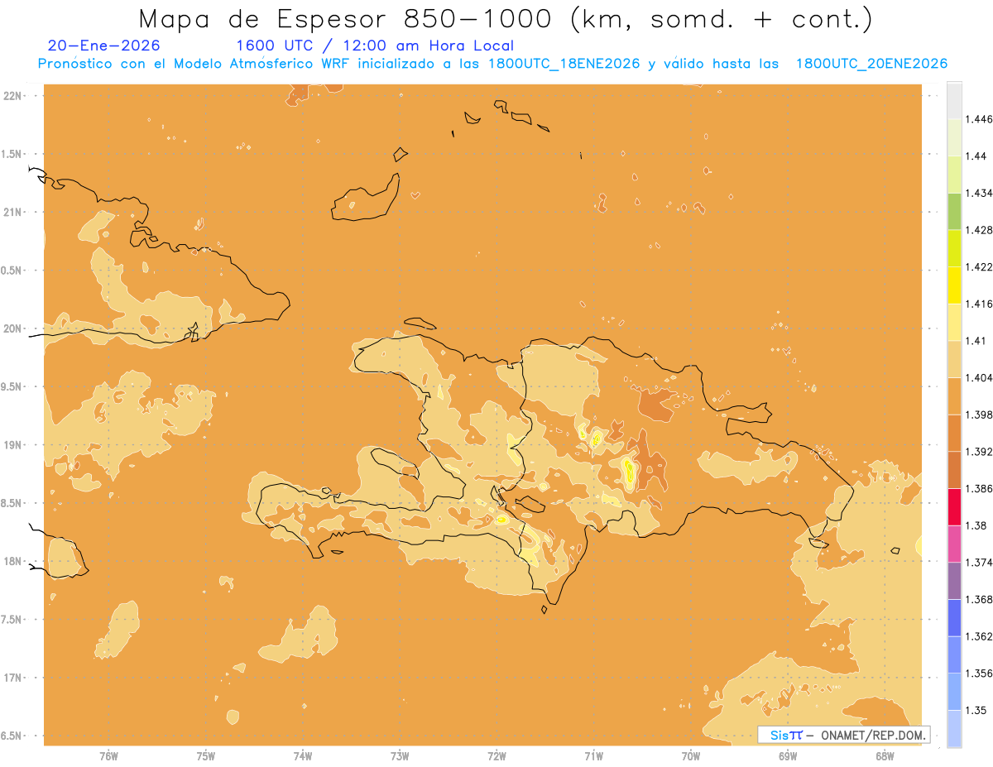Click the '17N' latitude label
993x767 pixels.
point(14,678)
